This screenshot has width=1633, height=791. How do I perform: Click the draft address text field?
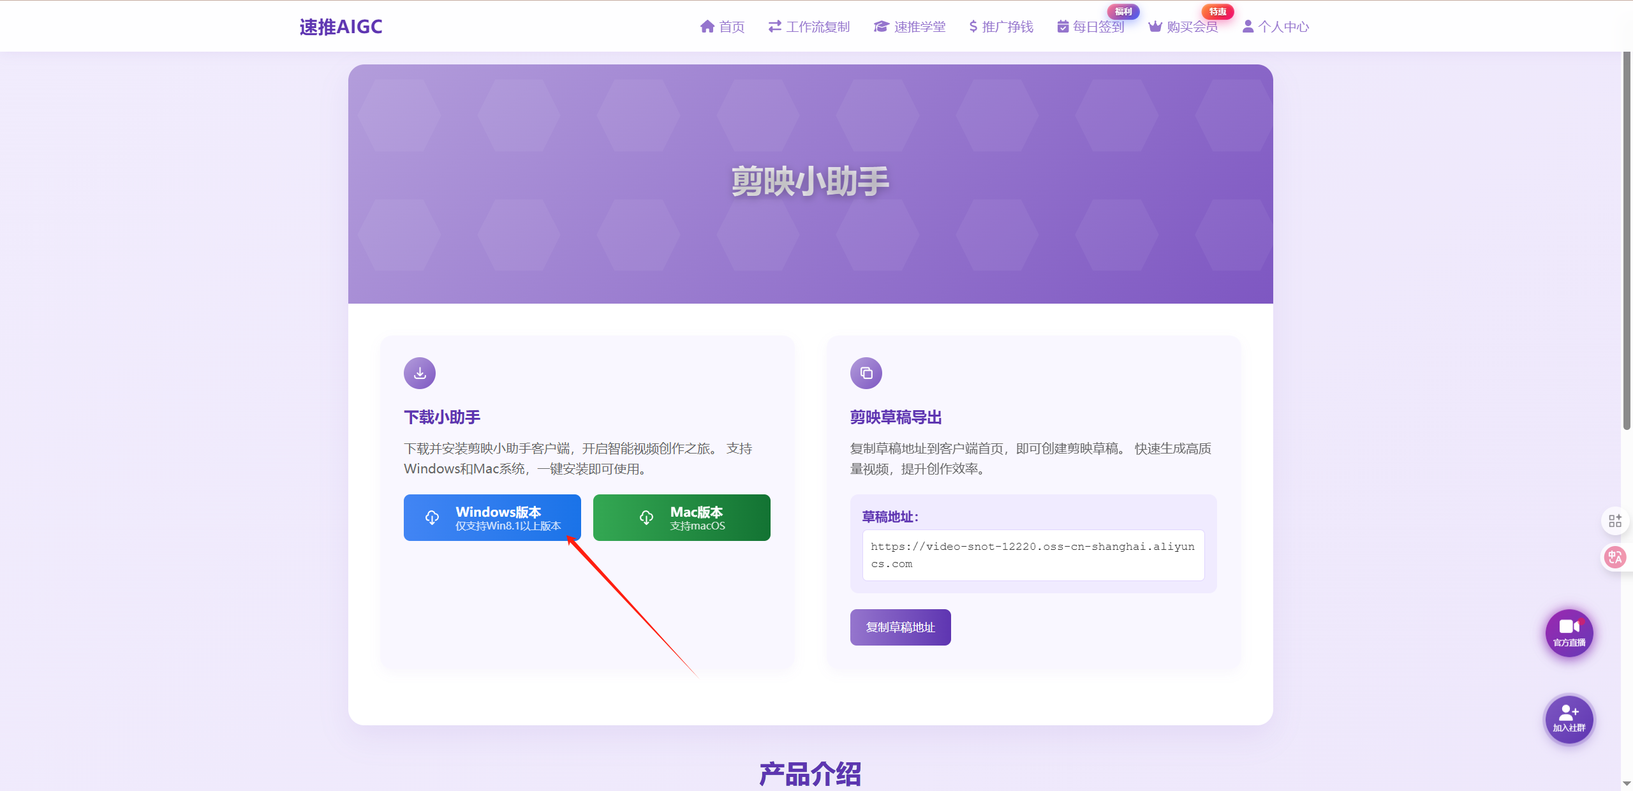click(x=1033, y=555)
